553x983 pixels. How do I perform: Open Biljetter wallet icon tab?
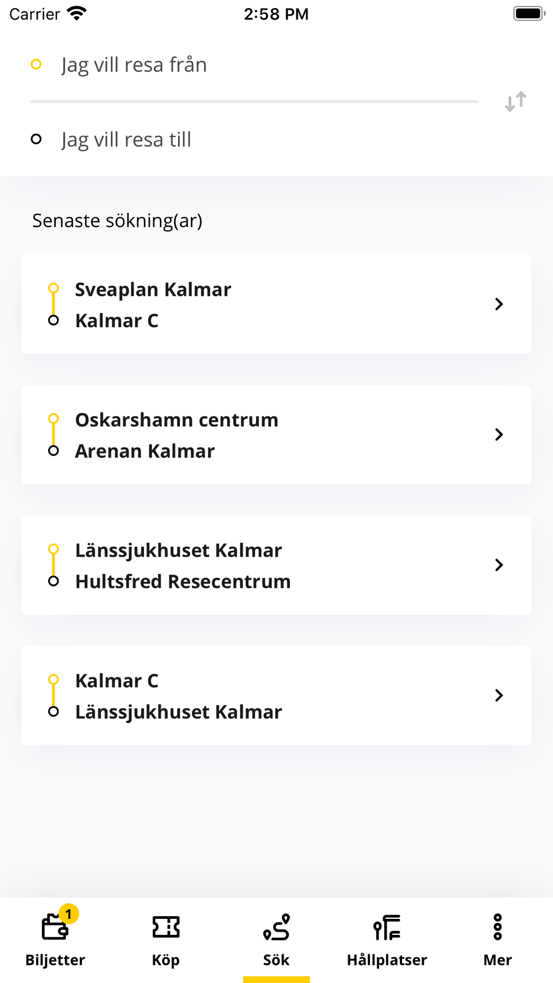tap(55, 927)
